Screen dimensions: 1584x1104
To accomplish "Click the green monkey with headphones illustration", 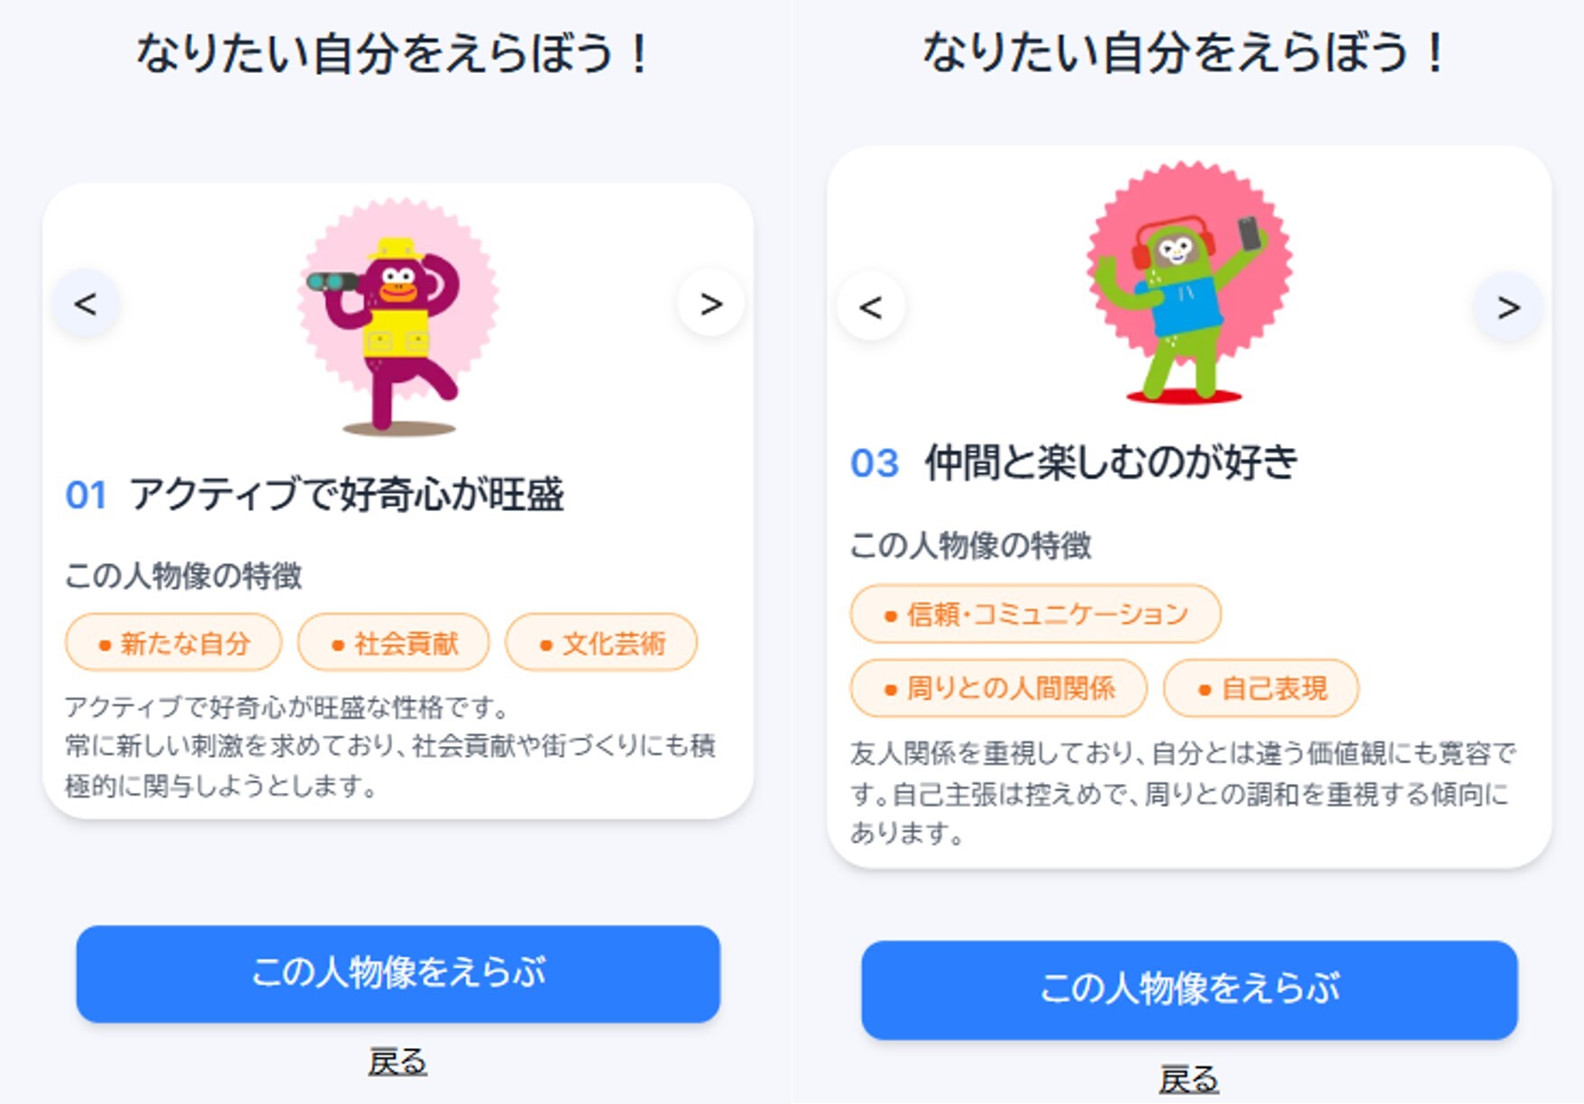I will pos(1188,284).
